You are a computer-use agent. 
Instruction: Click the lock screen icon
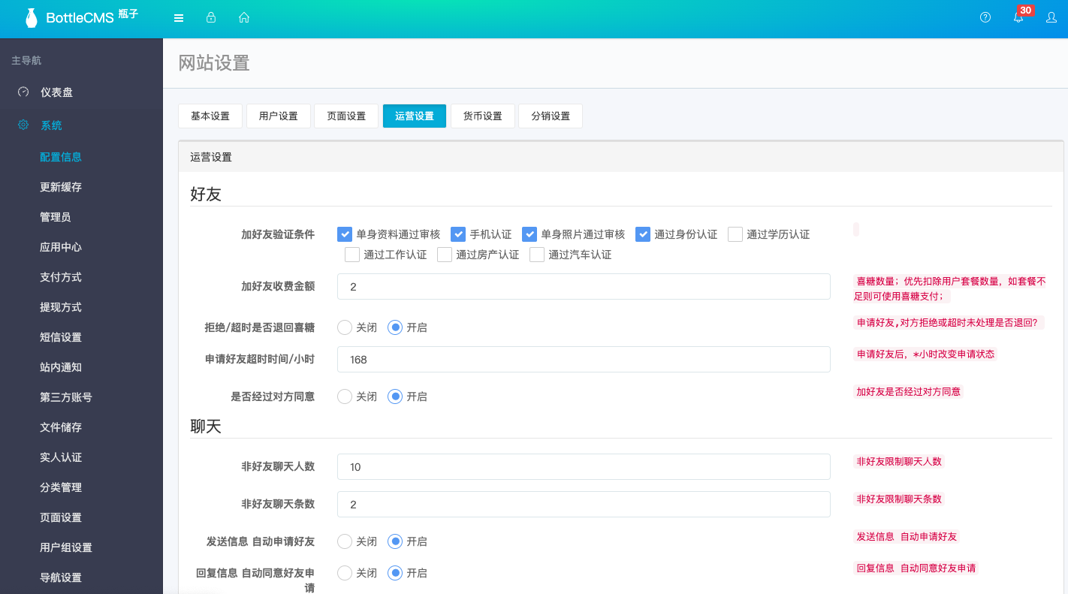click(211, 17)
